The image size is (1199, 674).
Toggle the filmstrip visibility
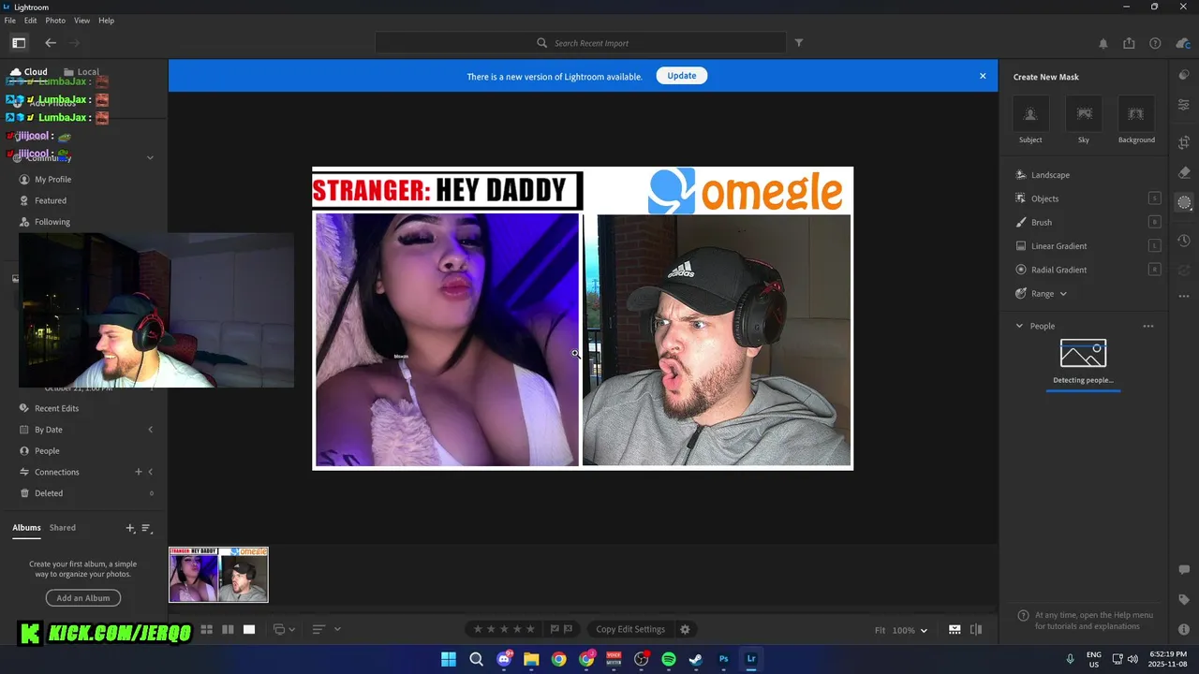click(955, 630)
